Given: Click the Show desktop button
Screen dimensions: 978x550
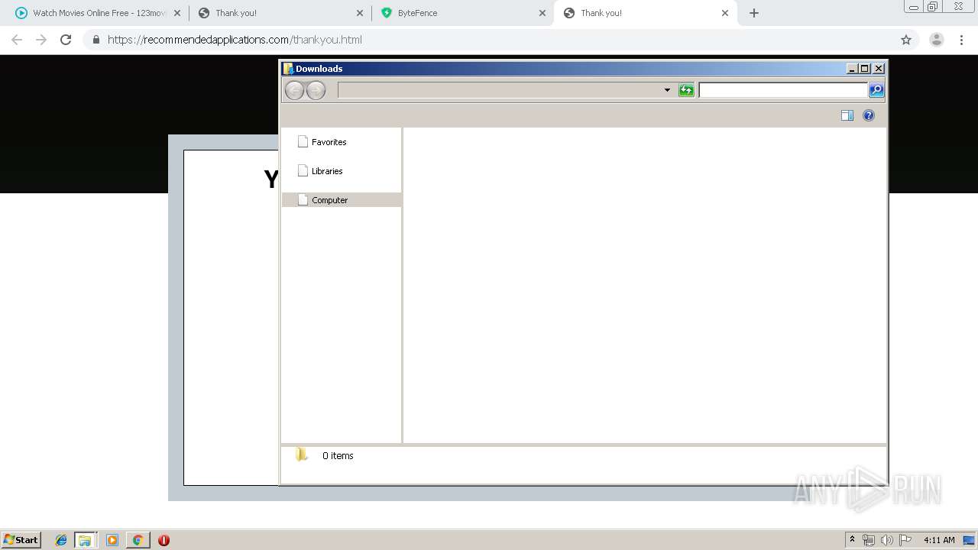Looking at the screenshot, I should 970,540.
